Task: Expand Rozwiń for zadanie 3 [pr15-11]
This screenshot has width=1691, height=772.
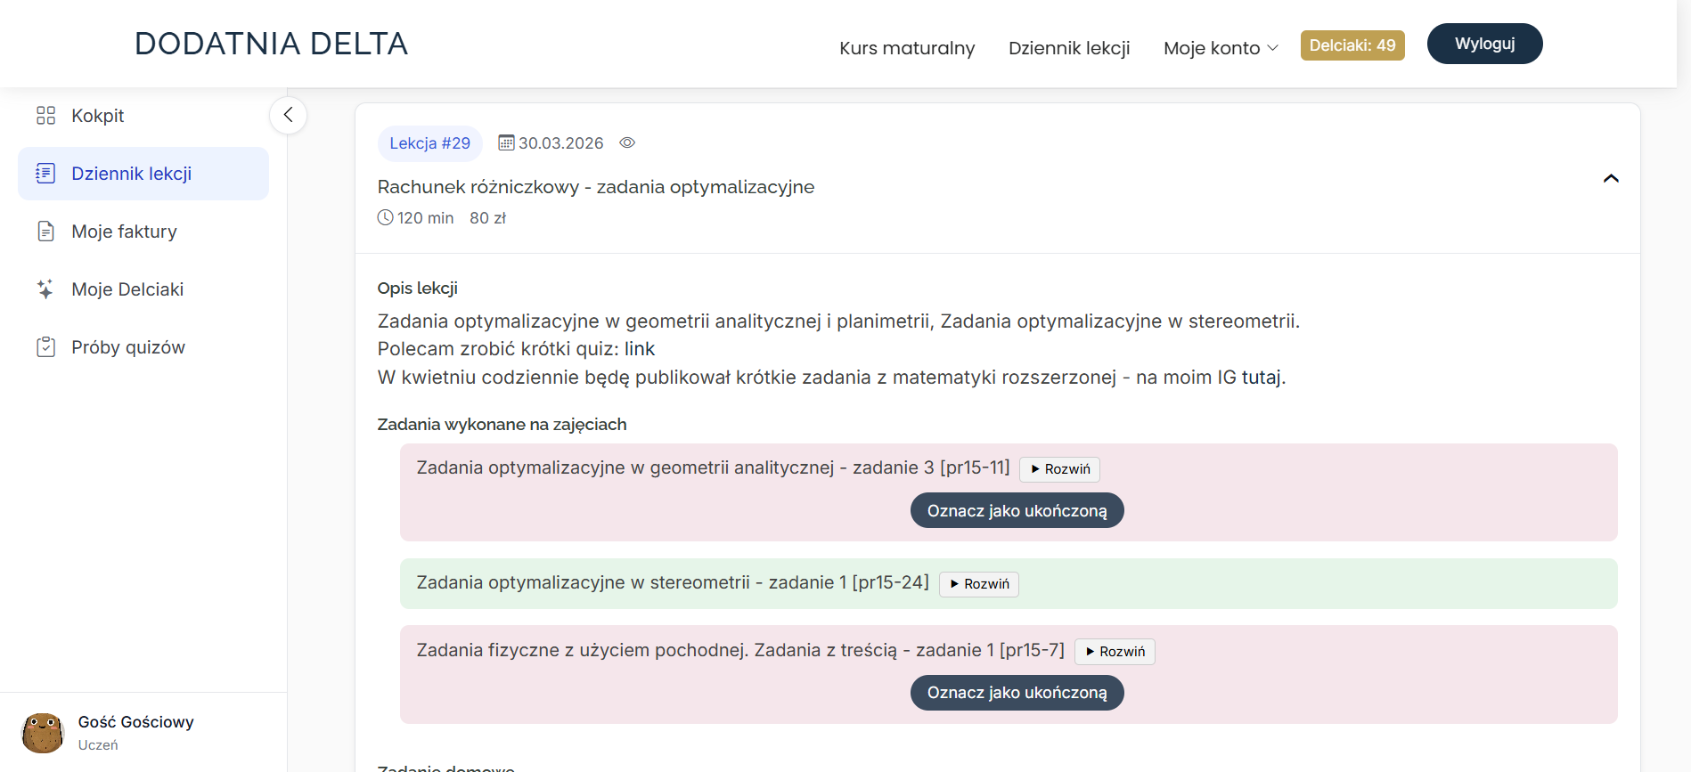Action: point(1059,469)
